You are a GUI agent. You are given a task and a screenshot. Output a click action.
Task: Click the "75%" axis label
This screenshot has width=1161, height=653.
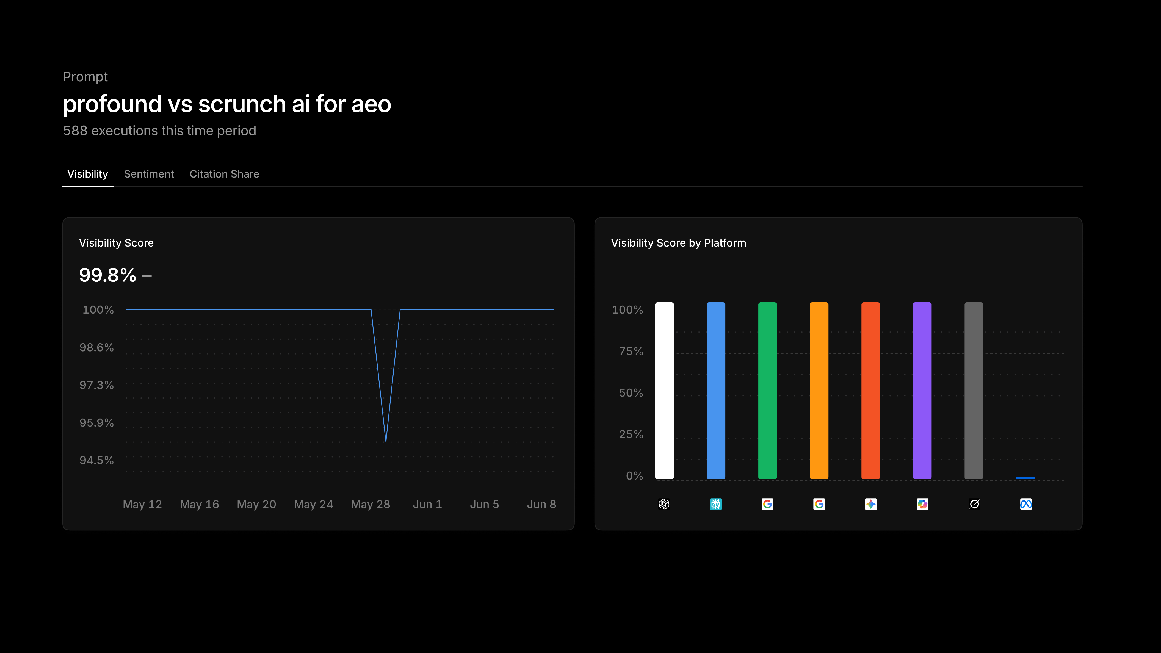coord(631,351)
